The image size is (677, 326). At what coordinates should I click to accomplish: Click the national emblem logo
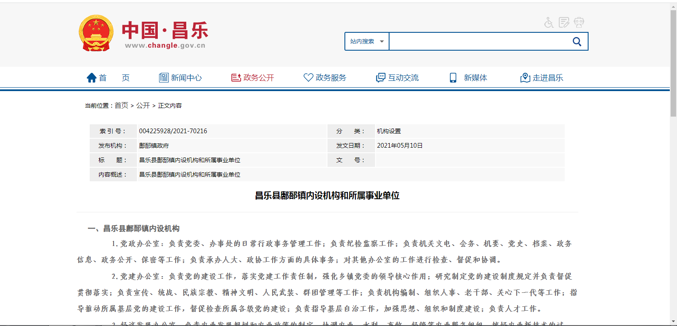(96, 34)
